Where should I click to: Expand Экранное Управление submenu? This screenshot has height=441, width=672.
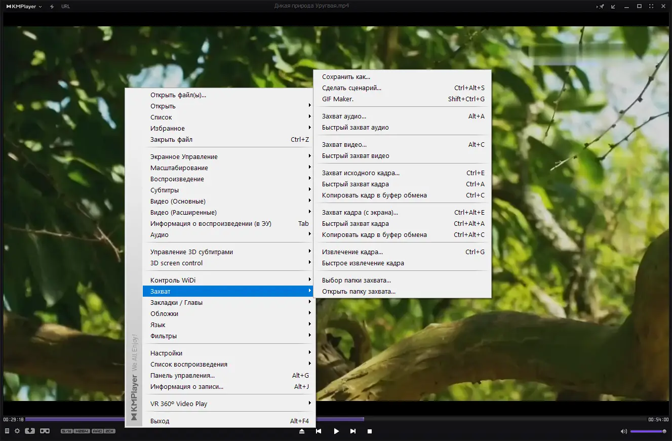[227, 157]
